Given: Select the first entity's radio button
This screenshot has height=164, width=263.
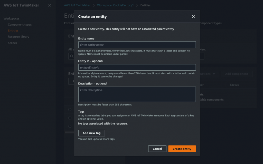Looking at the screenshot, I should click(x=70, y=110).
